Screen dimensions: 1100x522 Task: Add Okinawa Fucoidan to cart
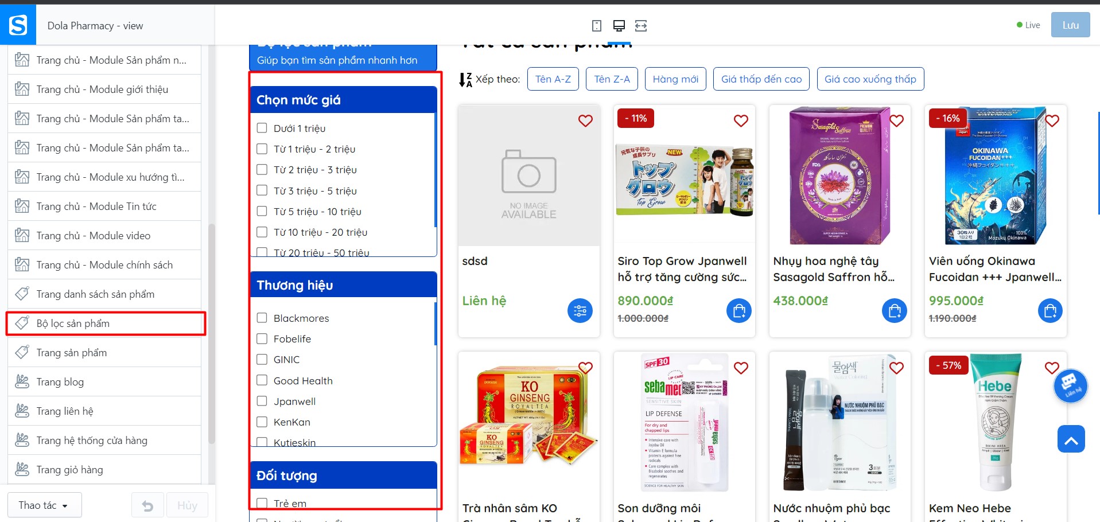1050,311
